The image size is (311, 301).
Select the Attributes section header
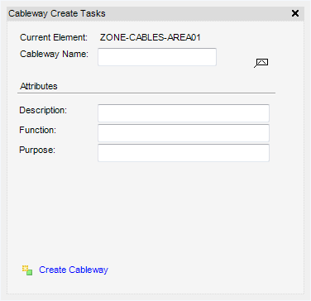point(39,86)
